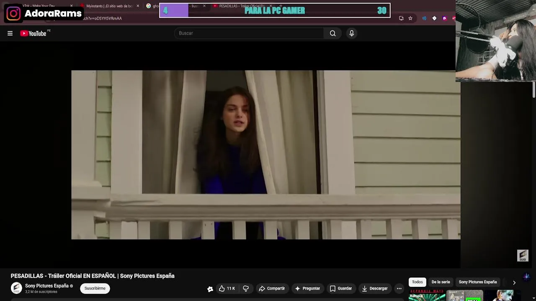Click the page vertical scrollbar
The image size is (536, 301).
534,90
